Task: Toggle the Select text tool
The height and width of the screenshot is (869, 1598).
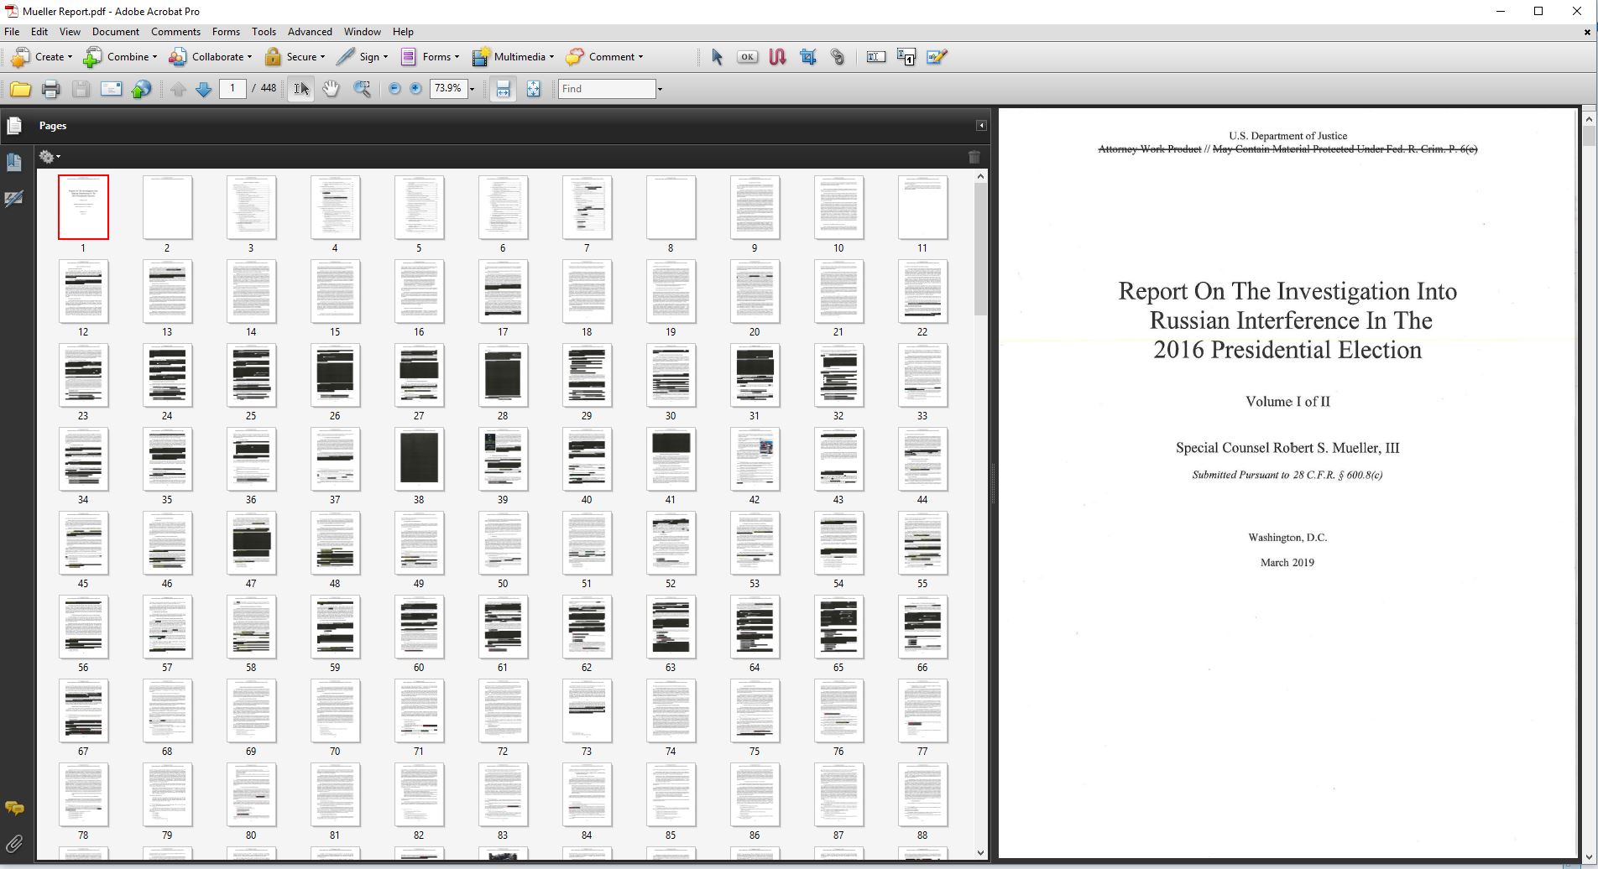Action: tap(300, 89)
